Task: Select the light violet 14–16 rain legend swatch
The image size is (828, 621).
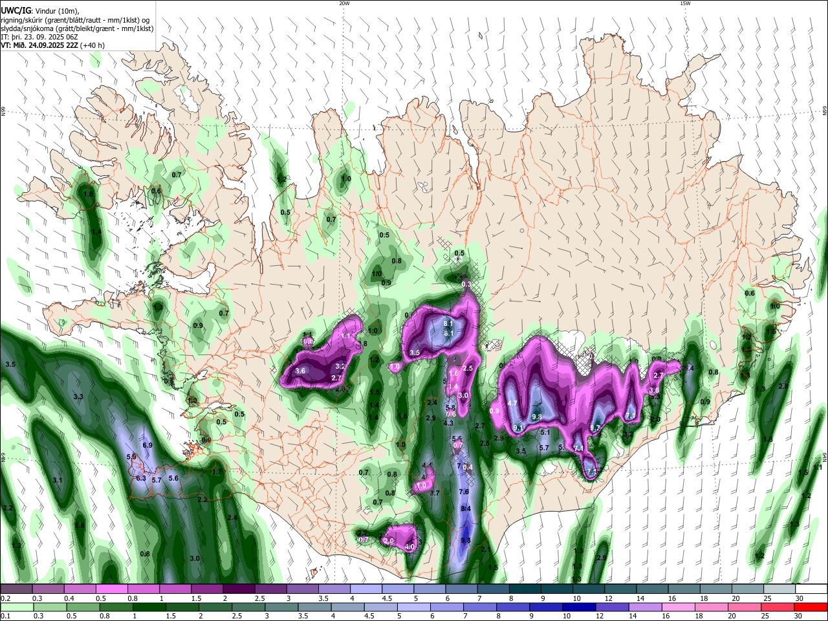Action: coord(644,607)
